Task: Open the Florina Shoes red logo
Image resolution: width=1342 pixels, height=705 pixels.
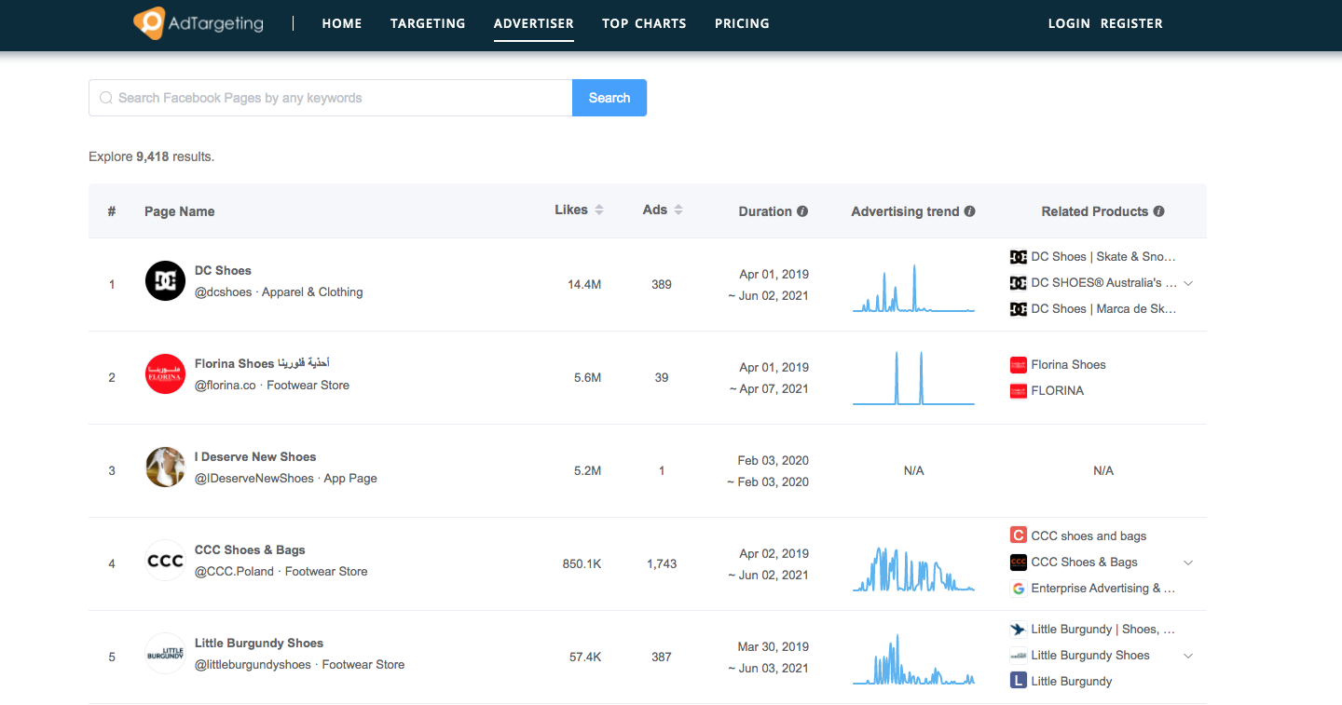Action: [165, 373]
